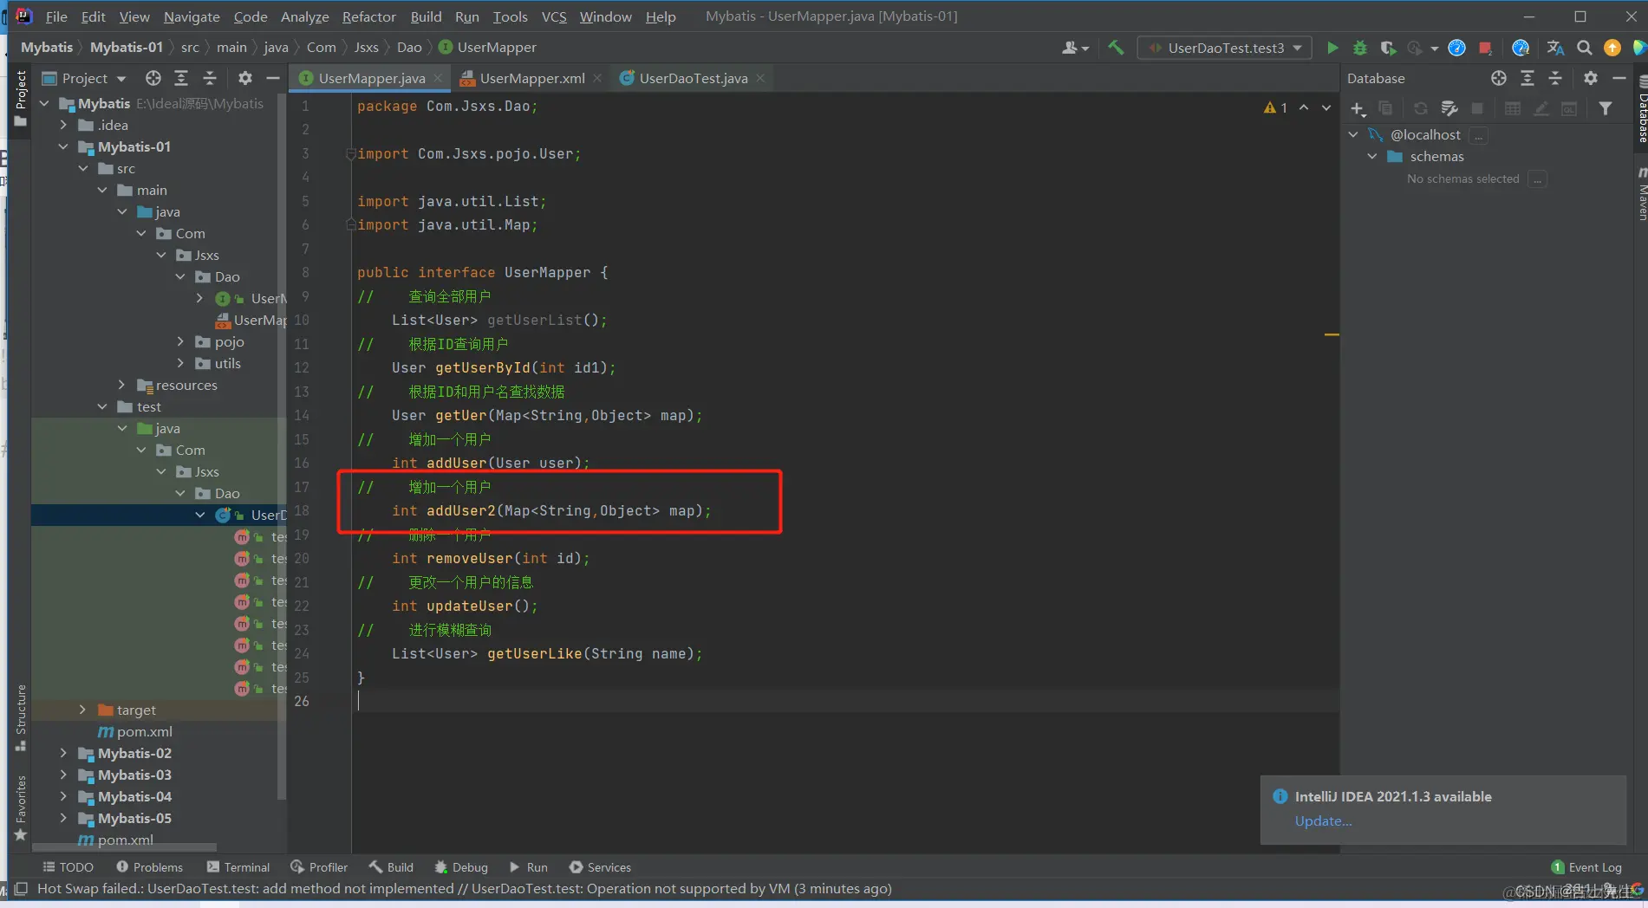Build project with the hammer icon
Viewport: 1648px width, 908px height.
coord(1116,48)
